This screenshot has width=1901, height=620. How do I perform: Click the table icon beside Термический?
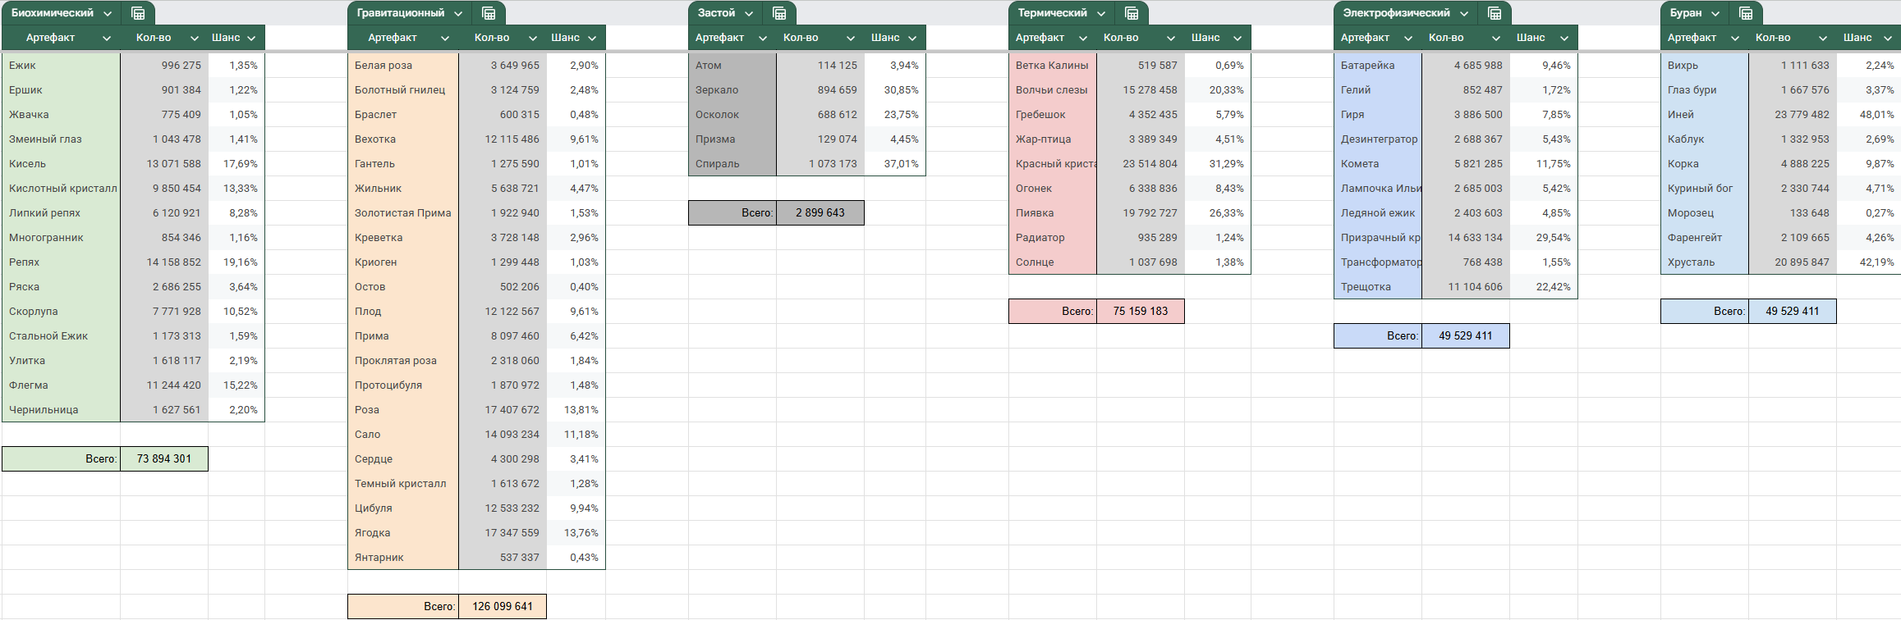point(1132,13)
